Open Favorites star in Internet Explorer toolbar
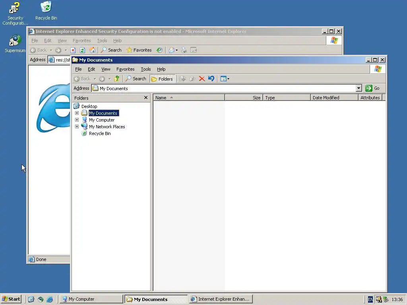Image resolution: width=407 pixels, height=305 pixels. 139,50
